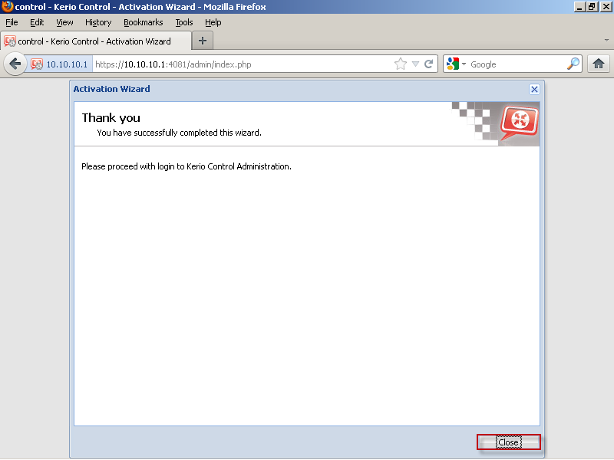Viewport: 614px width, 460px height.
Task: Click the Close button in Activation Wizard
Action: click(508, 442)
